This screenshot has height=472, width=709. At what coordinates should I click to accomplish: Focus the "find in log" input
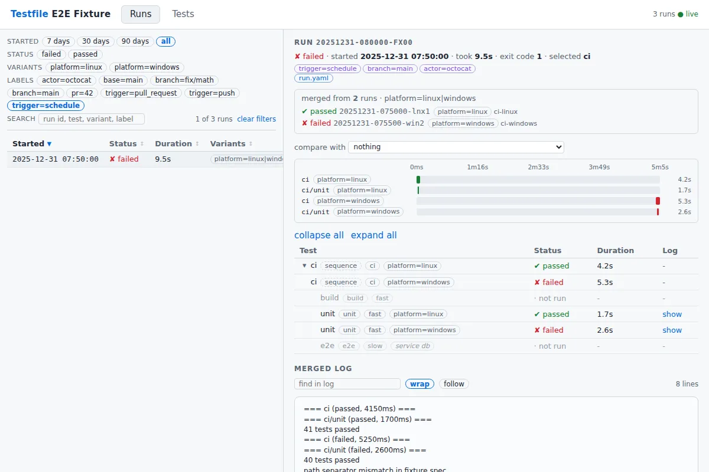click(x=347, y=384)
